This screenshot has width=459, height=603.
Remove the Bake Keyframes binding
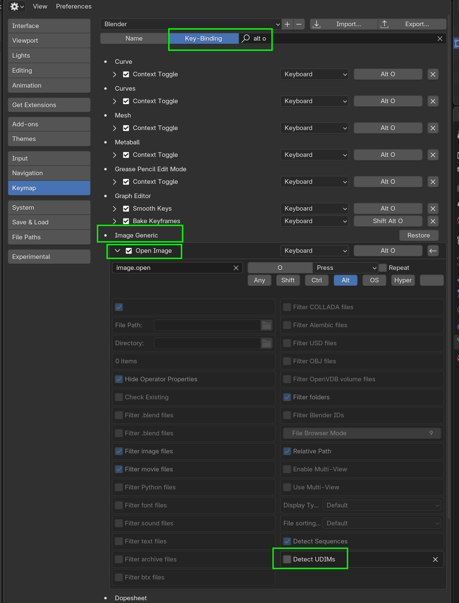point(433,221)
